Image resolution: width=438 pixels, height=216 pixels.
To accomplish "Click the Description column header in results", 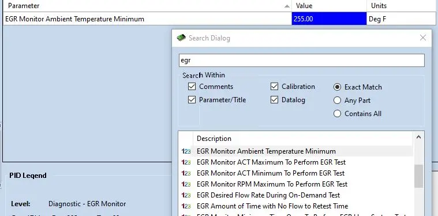I will [302, 138].
